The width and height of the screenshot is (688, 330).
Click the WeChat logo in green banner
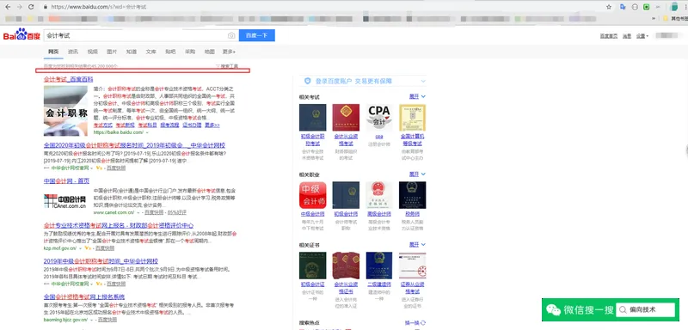554,310
